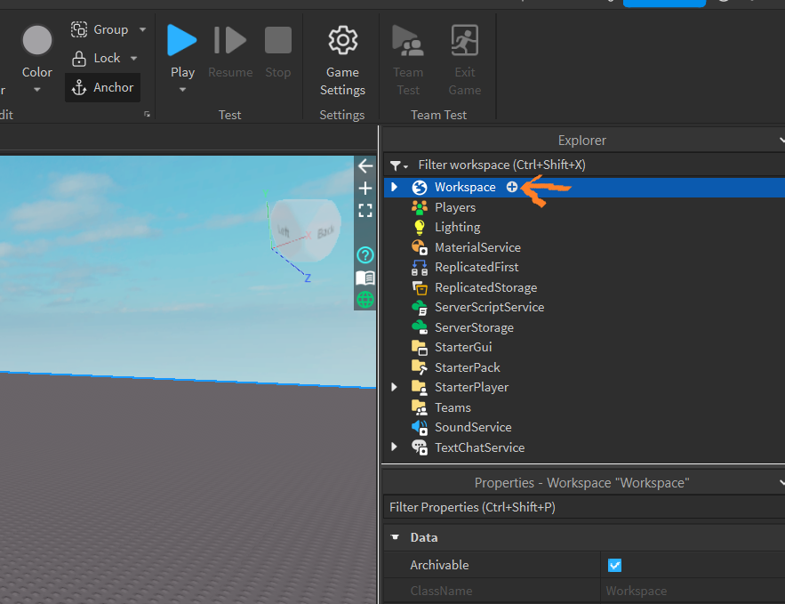Click the view selector cube gizmo
The height and width of the screenshot is (604, 785).
pos(306,230)
